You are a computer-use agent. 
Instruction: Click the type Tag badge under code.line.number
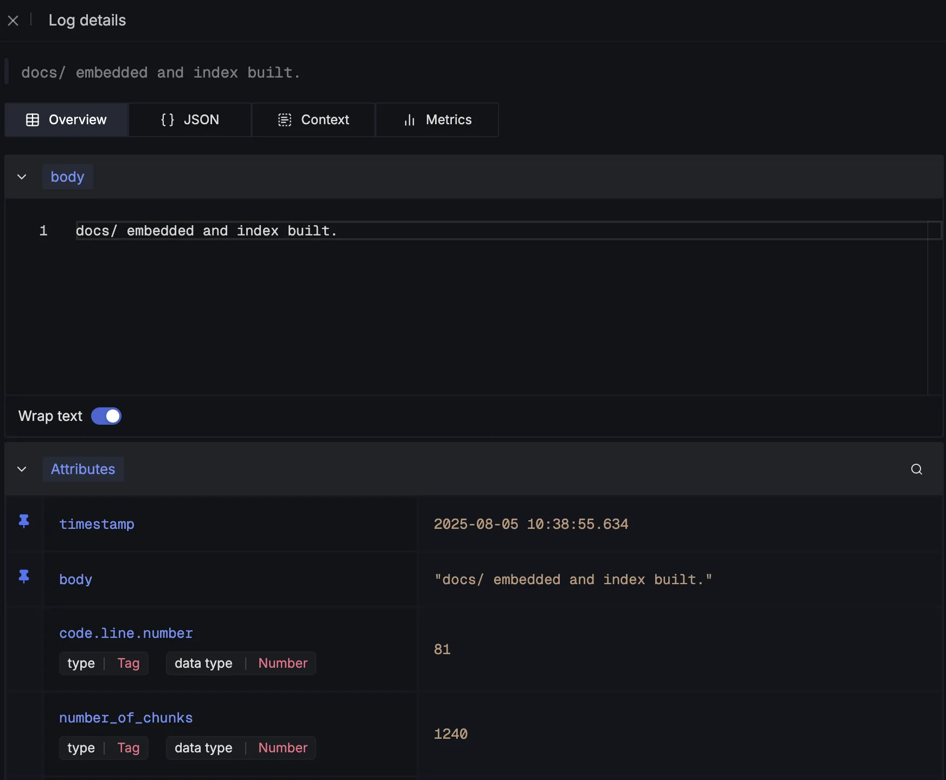coord(104,663)
